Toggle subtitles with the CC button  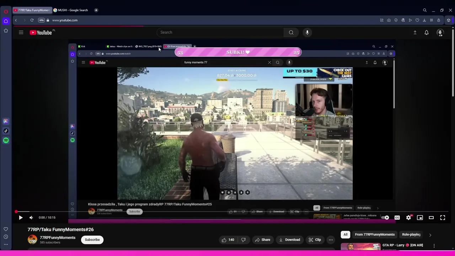tap(397, 218)
